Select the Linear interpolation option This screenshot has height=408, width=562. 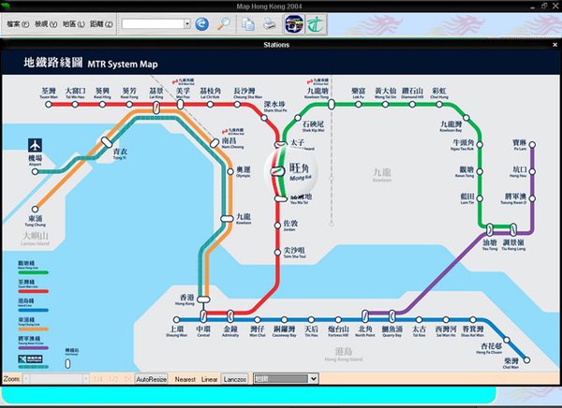point(210,379)
